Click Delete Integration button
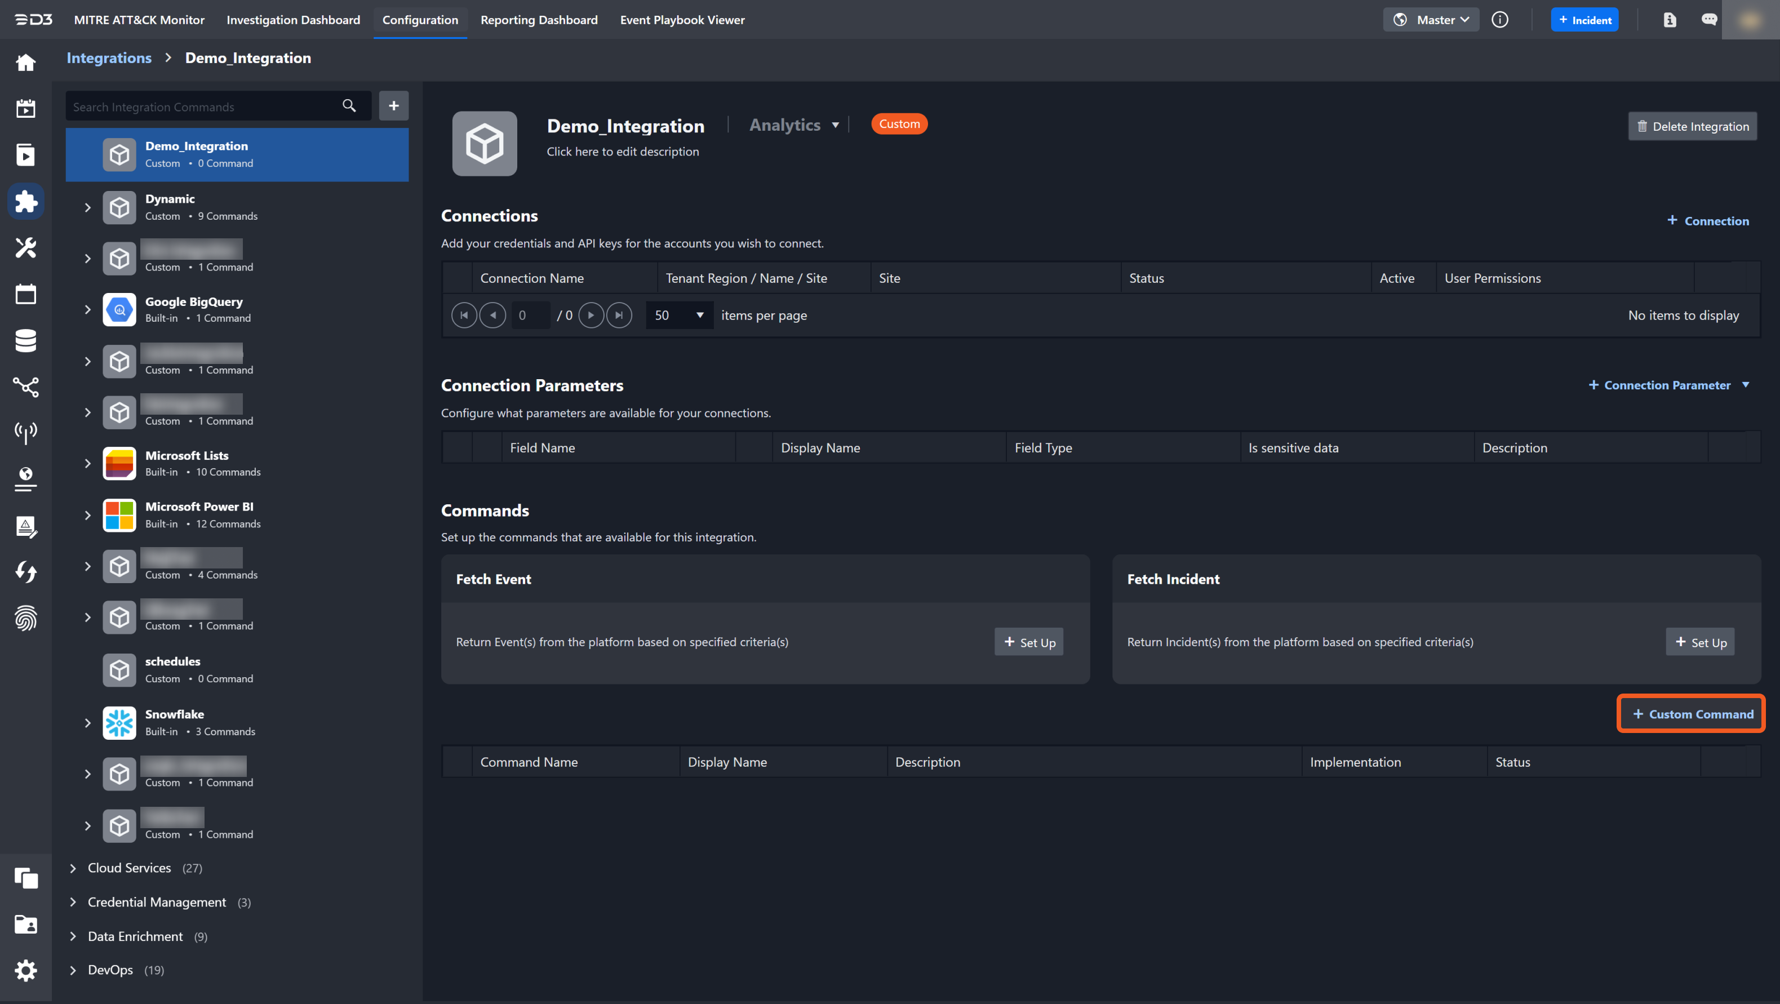1780x1004 pixels. (1692, 126)
